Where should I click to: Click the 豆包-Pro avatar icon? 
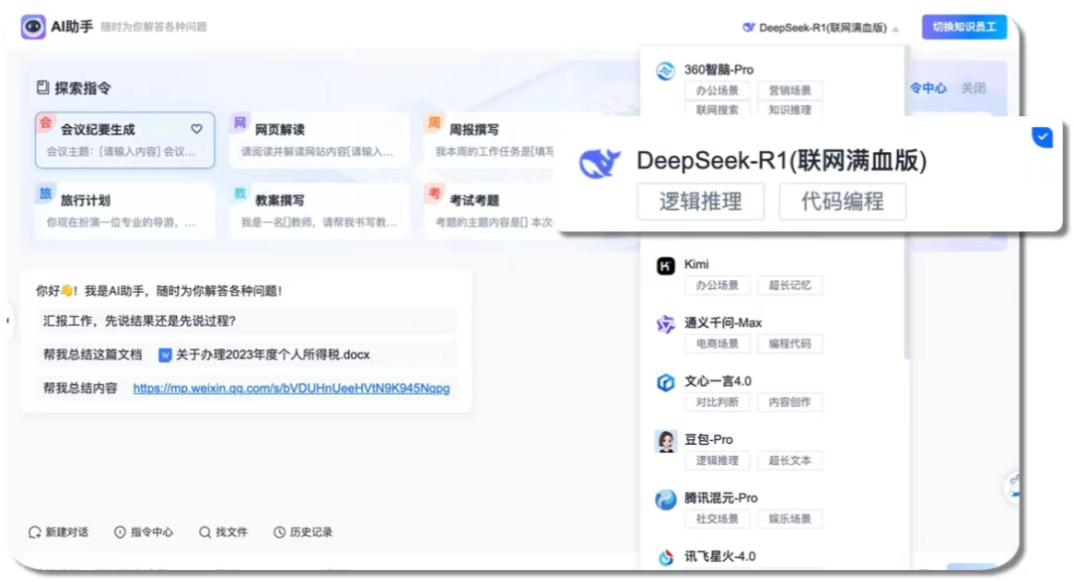click(x=666, y=439)
